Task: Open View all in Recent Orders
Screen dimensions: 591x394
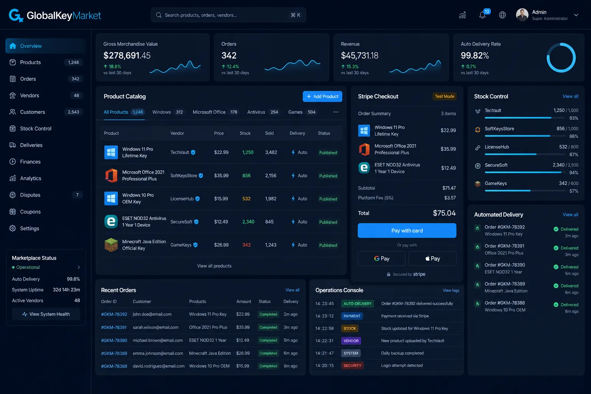Action: click(x=292, y=290)
